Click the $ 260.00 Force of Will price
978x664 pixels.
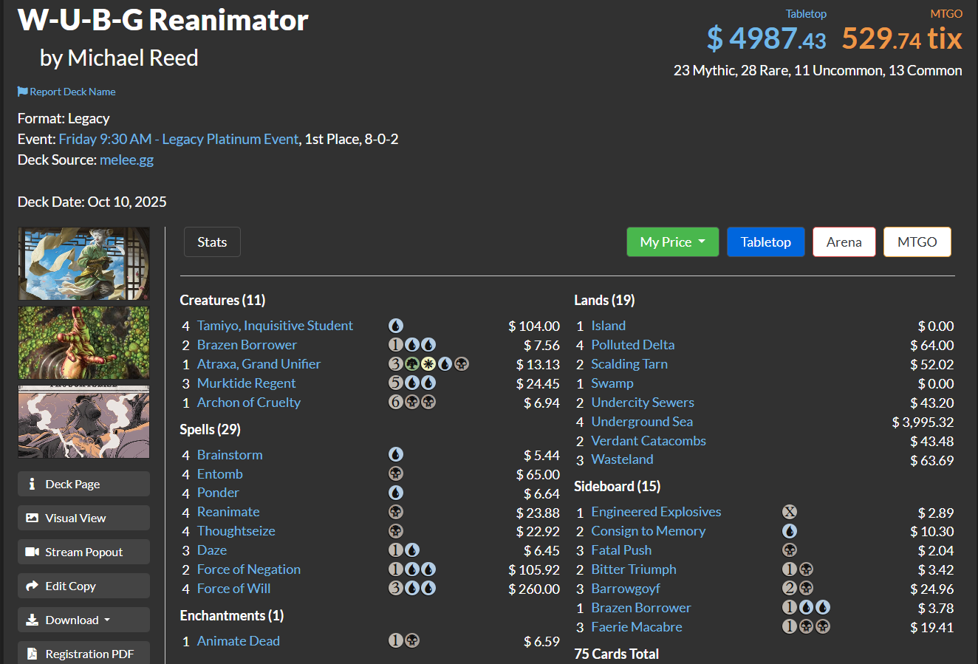tap(534, 589)
